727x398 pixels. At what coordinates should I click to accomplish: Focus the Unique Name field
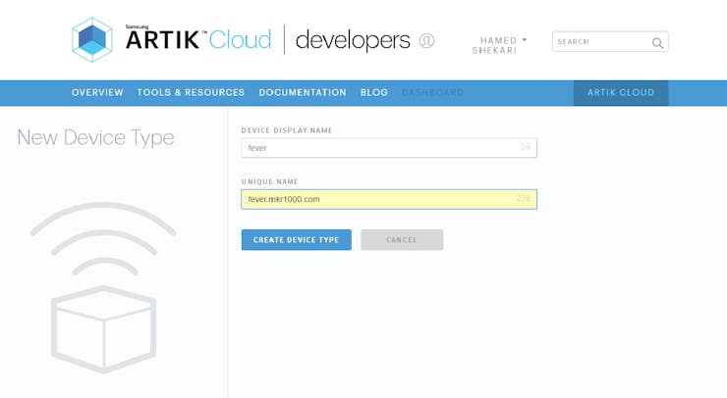[389, 199]
